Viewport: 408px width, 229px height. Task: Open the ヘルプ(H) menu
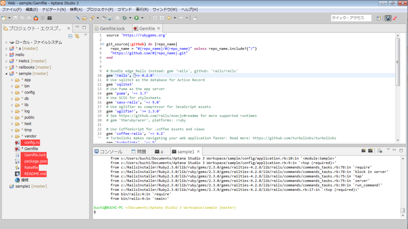click(x=189, y=10)
